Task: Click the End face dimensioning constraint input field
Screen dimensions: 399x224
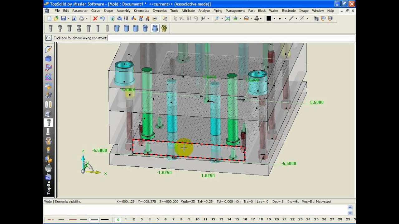Action: [x=231, y=38]
